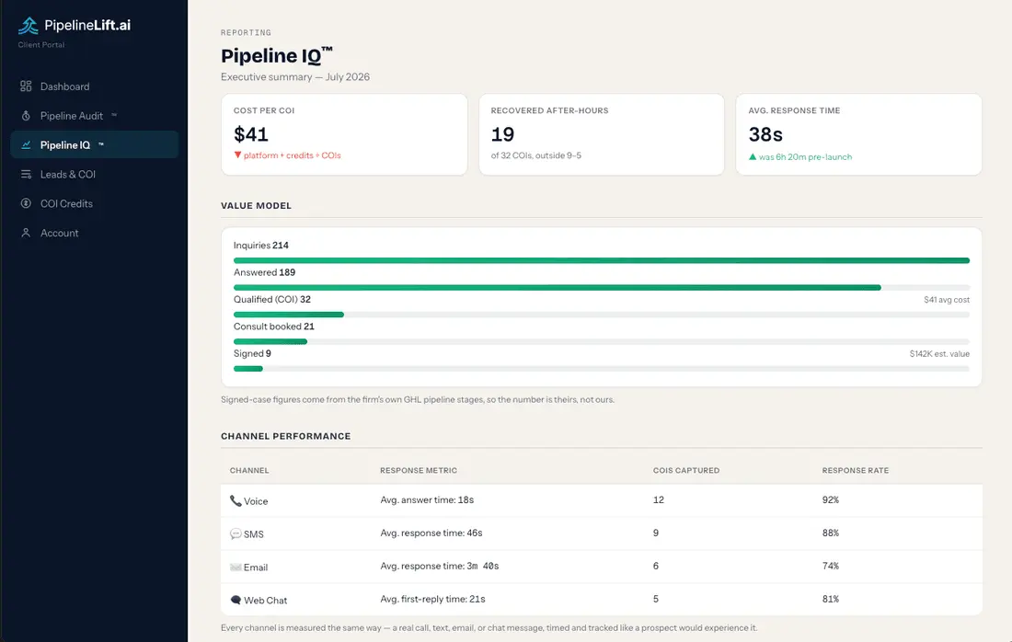
Task: Click the VALUE MODEL section heading
Action: coord(257,206)
